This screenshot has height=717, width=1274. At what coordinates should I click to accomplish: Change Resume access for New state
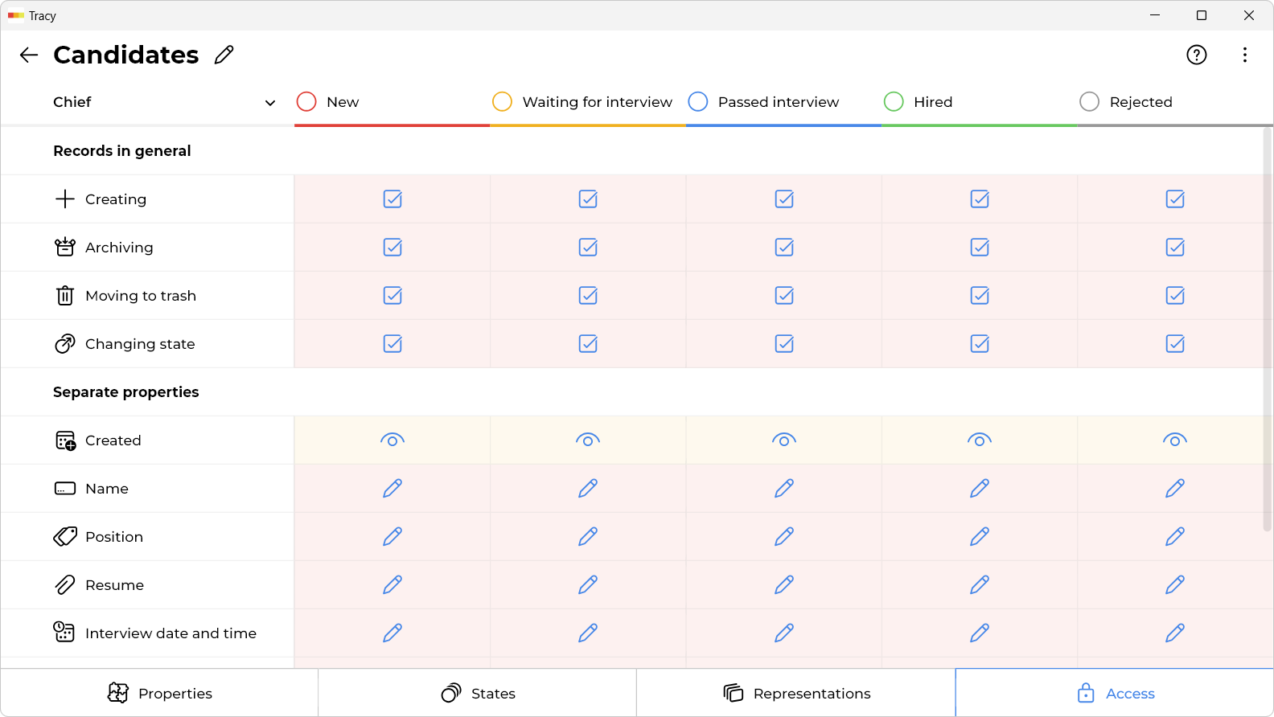(x=392, y=585)
